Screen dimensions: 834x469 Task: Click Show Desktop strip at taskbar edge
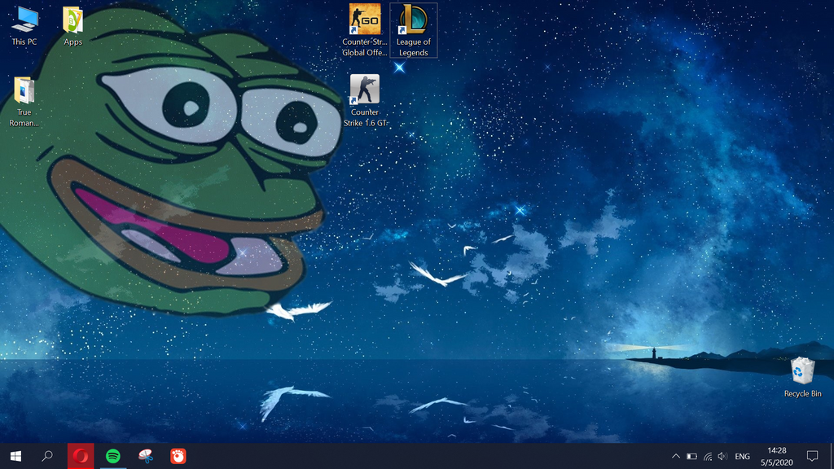832,456
